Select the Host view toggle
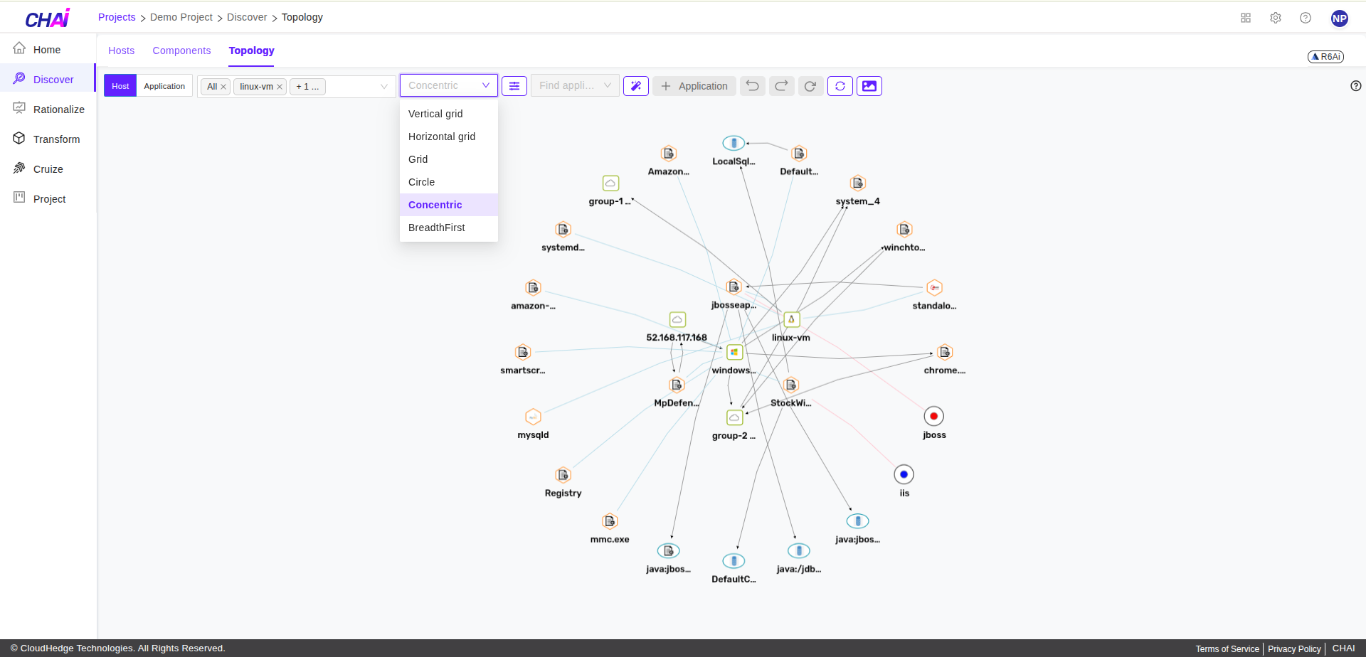 click(x=120, y=86)
